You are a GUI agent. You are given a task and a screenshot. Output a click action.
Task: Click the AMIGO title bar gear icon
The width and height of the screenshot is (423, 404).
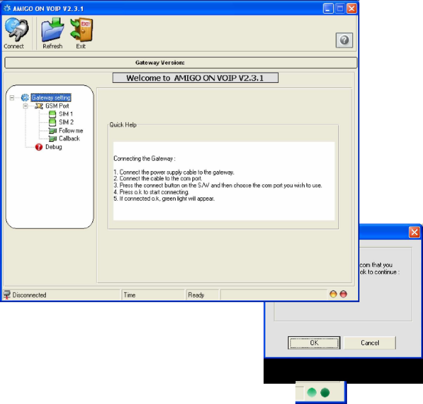click(7, 8)
